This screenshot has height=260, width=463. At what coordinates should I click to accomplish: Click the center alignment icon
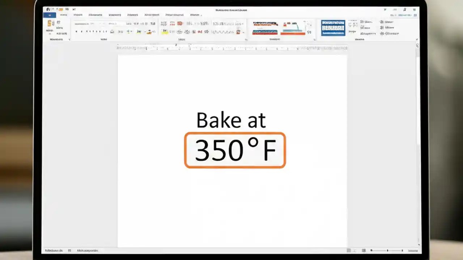[x=173, y=32]
